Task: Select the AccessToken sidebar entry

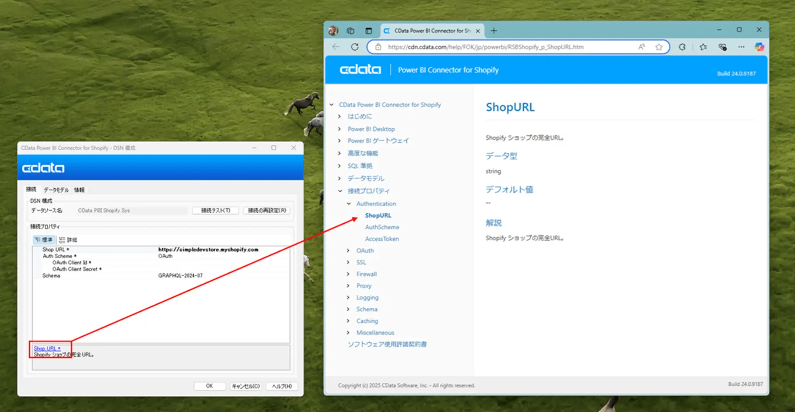Action: tap(382, 239)
